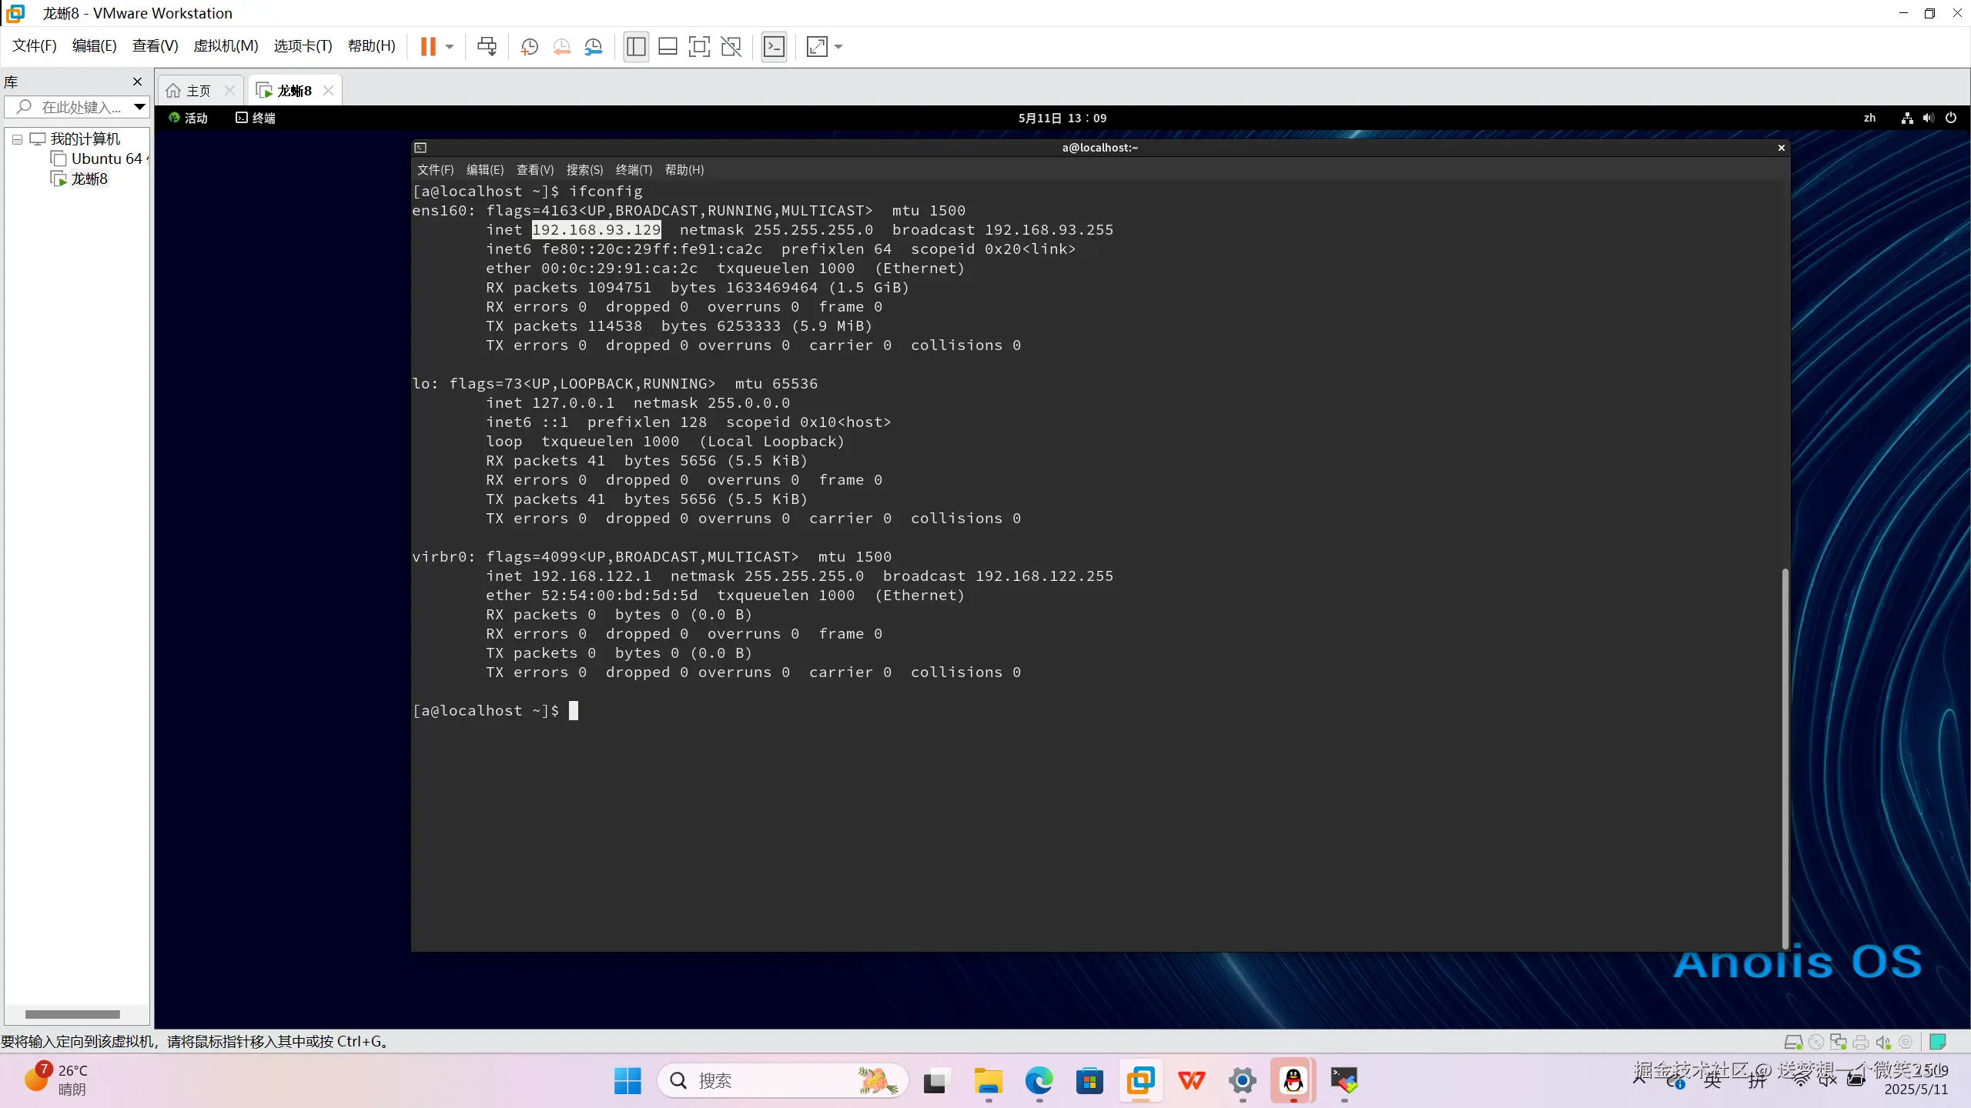The width and height of the screenshot is (1971, 1108).
Task: Enter full screen mode icon
Action: [x=698, y=47]
